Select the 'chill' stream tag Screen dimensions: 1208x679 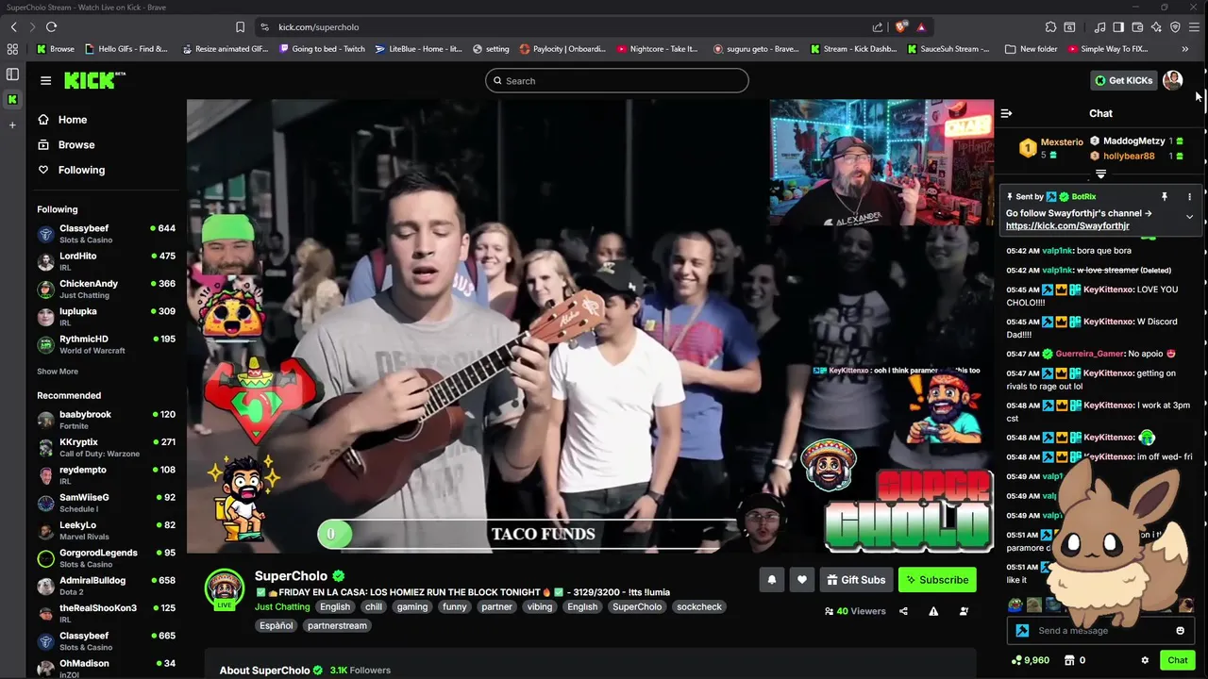pos(374,606)
